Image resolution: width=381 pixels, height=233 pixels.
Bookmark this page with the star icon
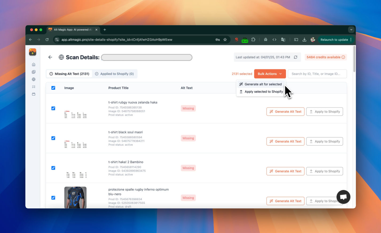(225, 40)
